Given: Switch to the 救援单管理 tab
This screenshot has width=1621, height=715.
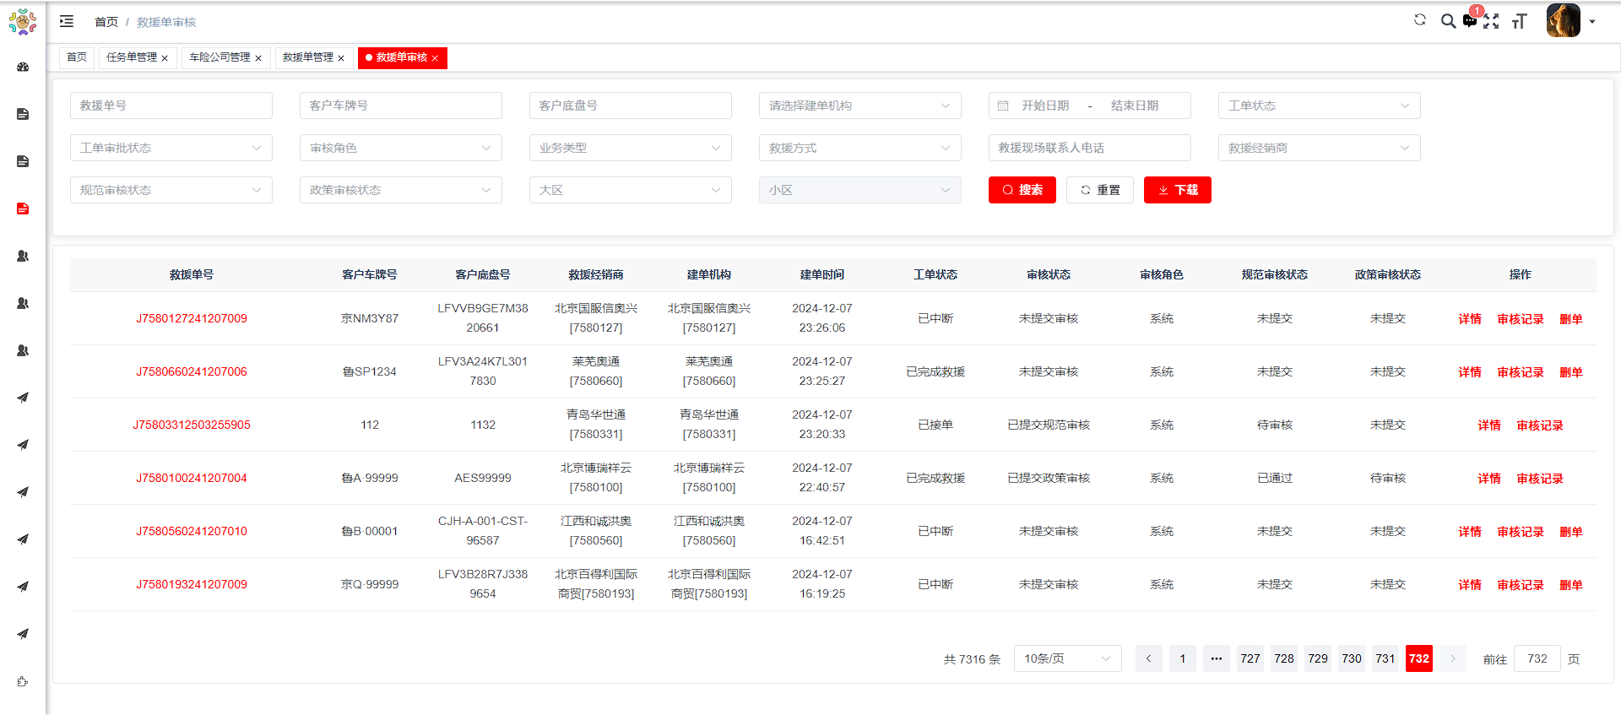Looking at the screenshot, I should [307, 57].
